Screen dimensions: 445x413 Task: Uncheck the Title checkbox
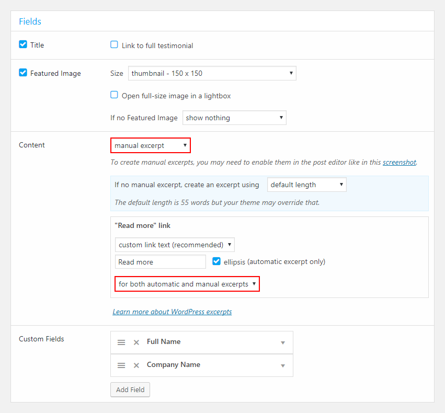click(x=23, y=44)
